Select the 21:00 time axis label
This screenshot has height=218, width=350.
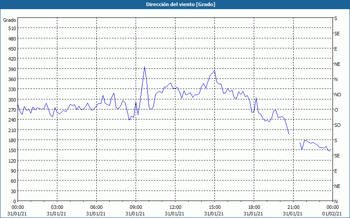pyautogui.click(x=293, y=208)
